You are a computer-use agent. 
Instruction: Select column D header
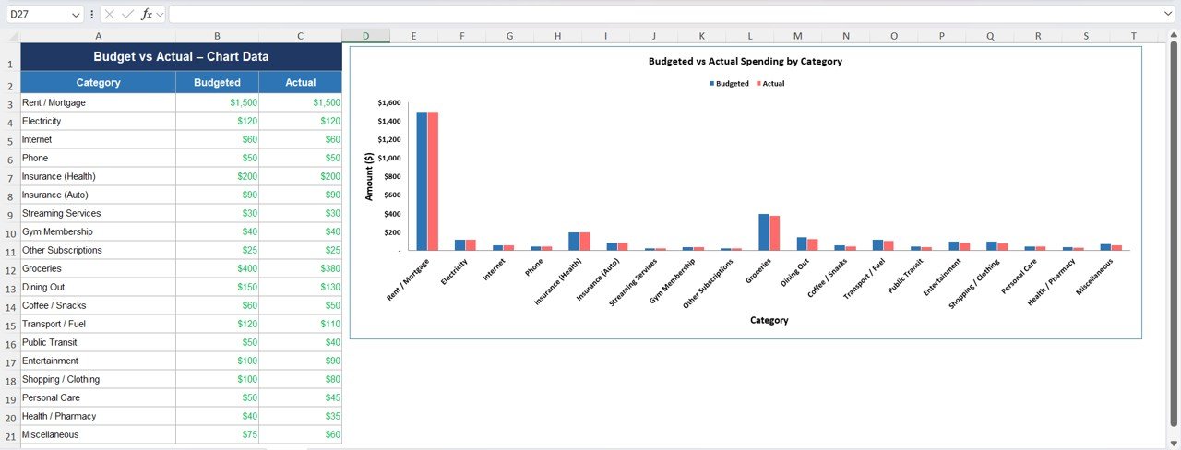(365, 36)
